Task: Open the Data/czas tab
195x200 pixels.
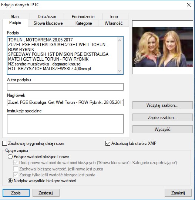Action: [47, 17]
